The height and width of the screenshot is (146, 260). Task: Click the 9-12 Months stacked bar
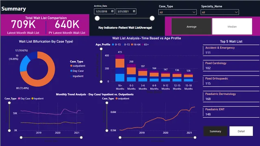[x=166, y=77]
